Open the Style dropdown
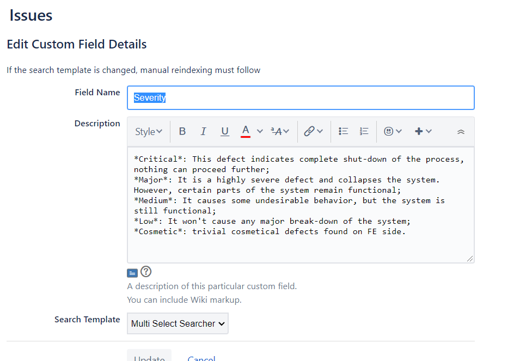The width and height of the screenshot is (532, 361). (149, 131)
